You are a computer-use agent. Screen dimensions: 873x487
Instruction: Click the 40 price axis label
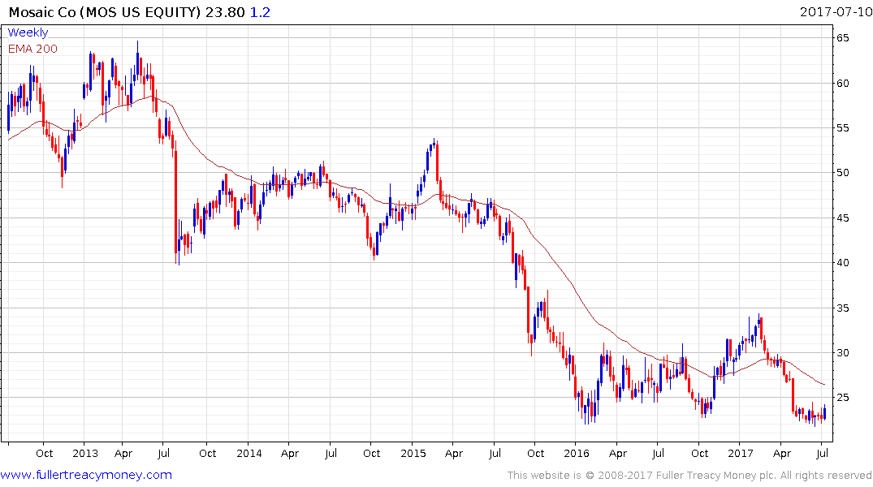842,263
